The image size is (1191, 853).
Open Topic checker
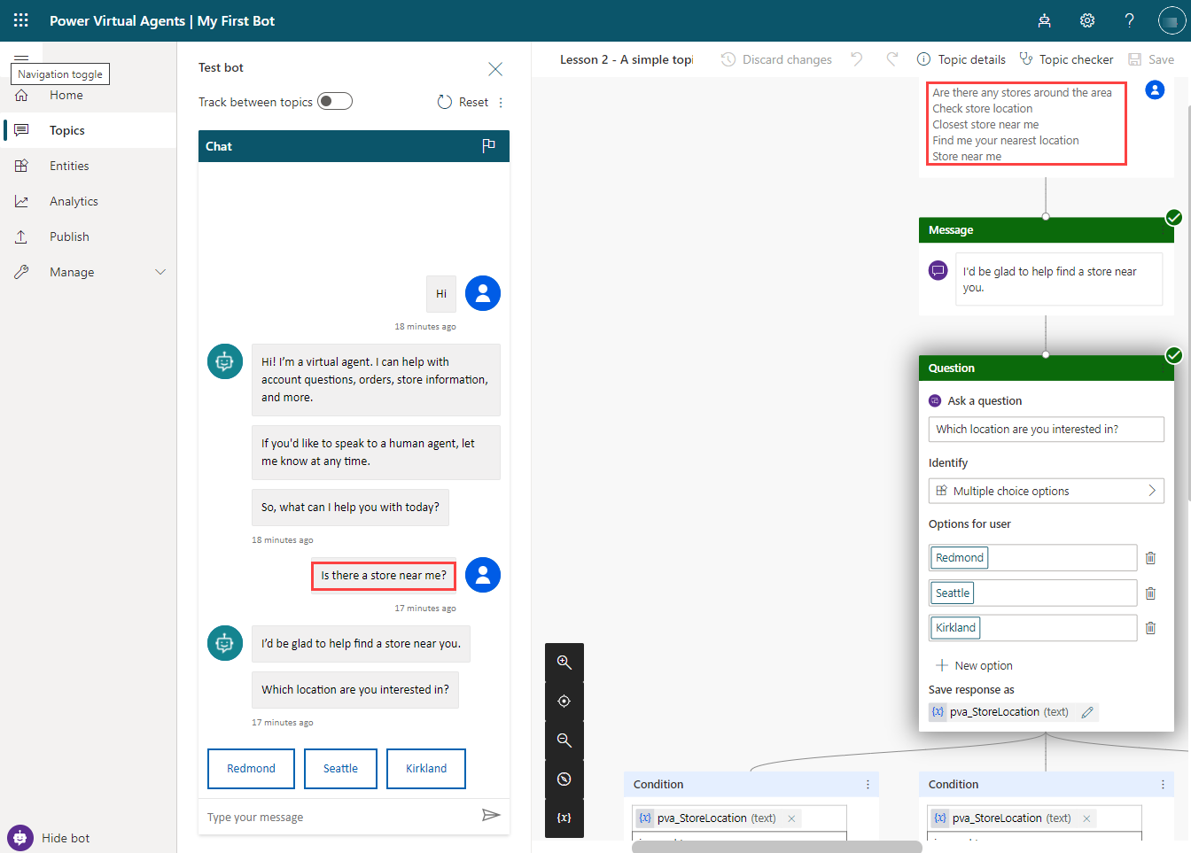[x=1066, y=59]
